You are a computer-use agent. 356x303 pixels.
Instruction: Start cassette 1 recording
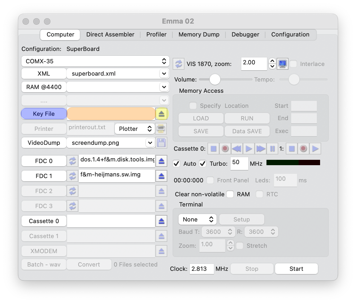(303, 149)
